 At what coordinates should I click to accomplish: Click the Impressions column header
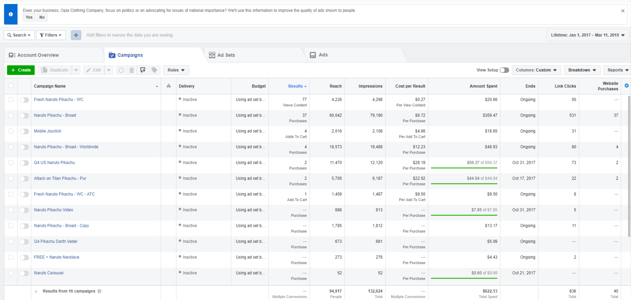pos(365,86)
